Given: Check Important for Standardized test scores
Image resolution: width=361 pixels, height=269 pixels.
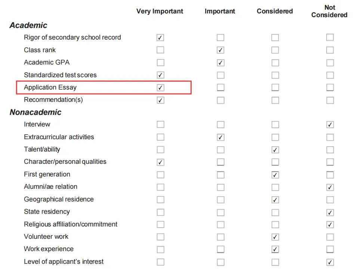Looking at the screenshot, I should 220,75.
